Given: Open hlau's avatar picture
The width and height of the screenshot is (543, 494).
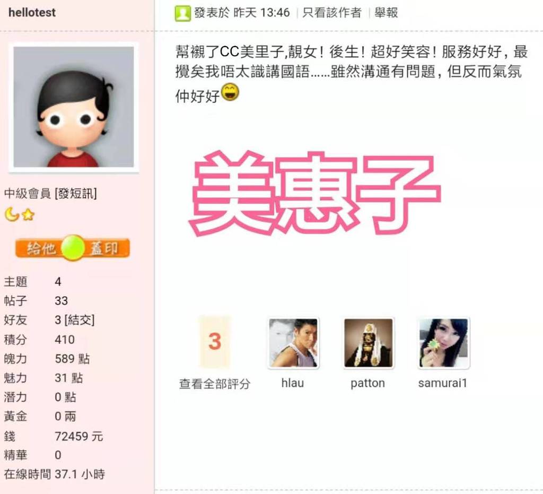Looking at the screenshot, I should [x=293, y=343].
